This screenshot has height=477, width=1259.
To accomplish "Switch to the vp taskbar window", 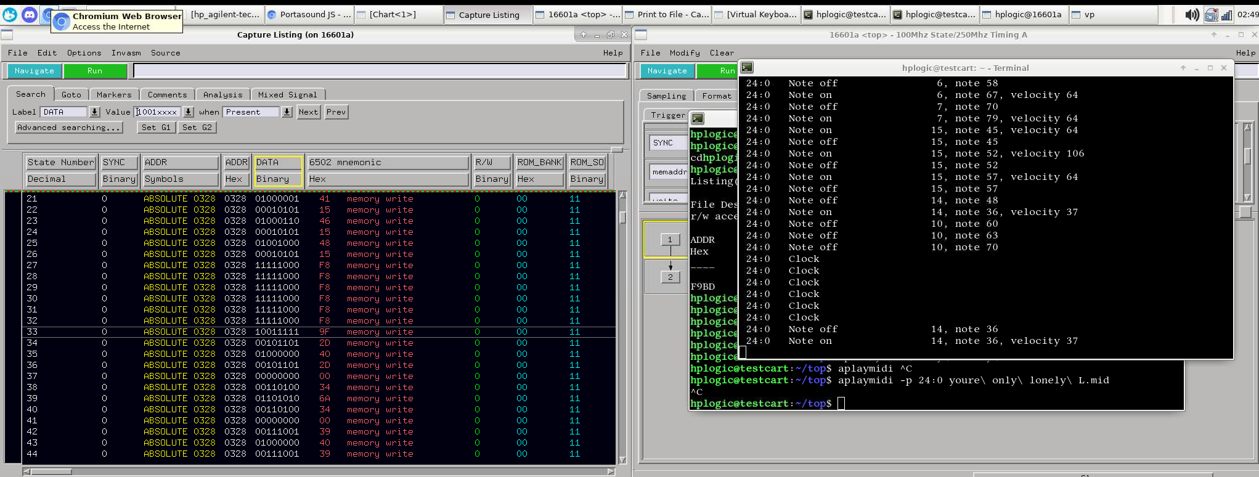I will pos(1113,15).
